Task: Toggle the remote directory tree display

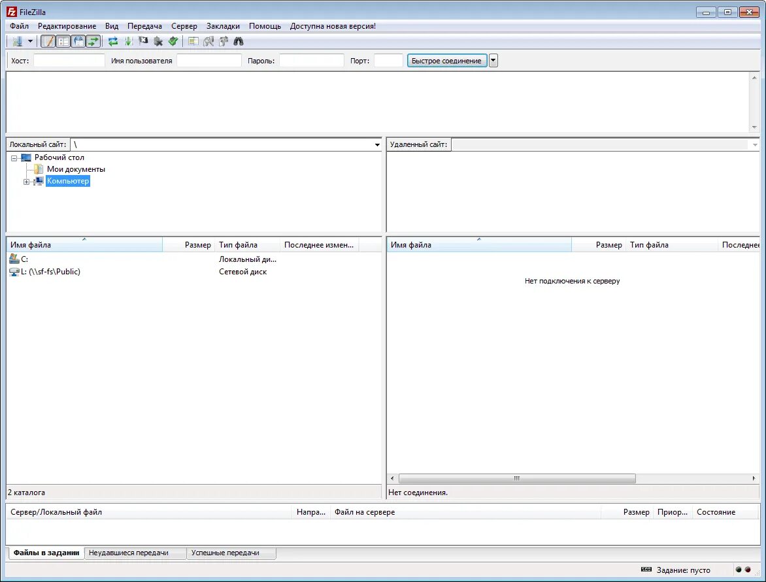Action: pos(78,42)
